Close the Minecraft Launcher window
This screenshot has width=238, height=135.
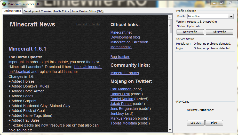pyautogui.click(x=231, y=3)
